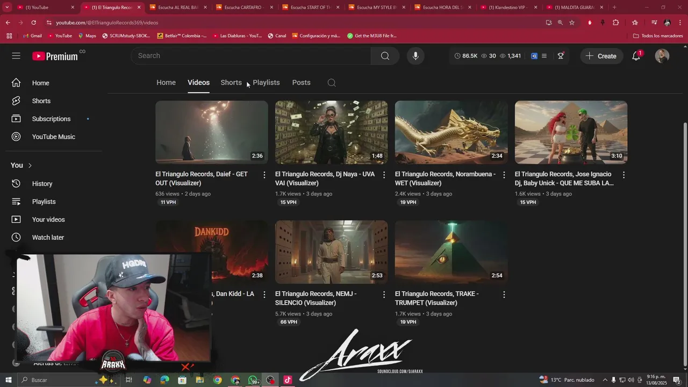This screenshot has height=387, width=688.
Task: Open browser zoom magnifier icon
Action: pos(560,23)
